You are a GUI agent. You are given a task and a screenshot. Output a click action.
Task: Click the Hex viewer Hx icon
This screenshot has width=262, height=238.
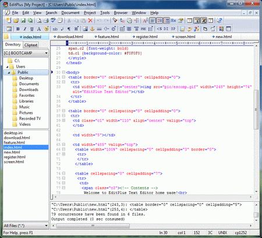point(174,20)
